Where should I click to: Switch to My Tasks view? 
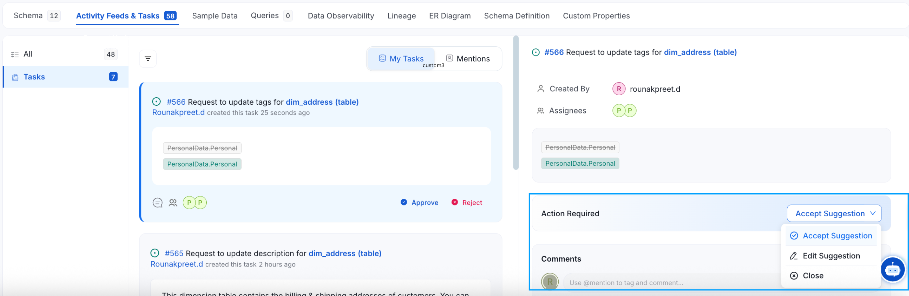pyautogui.click(x=401, y=59)
